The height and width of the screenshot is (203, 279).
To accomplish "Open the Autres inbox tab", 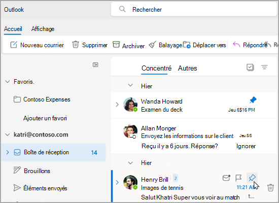I will click(x=188, y=68).
